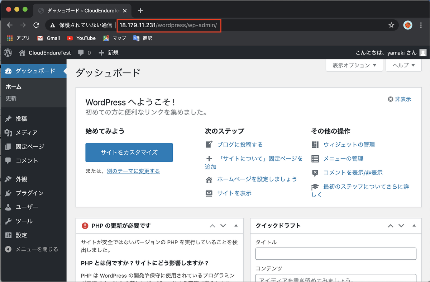Click the 新規 add-new item
Image resolution: width=430 pixels, height=282 pixels.
tap(109, 53)
